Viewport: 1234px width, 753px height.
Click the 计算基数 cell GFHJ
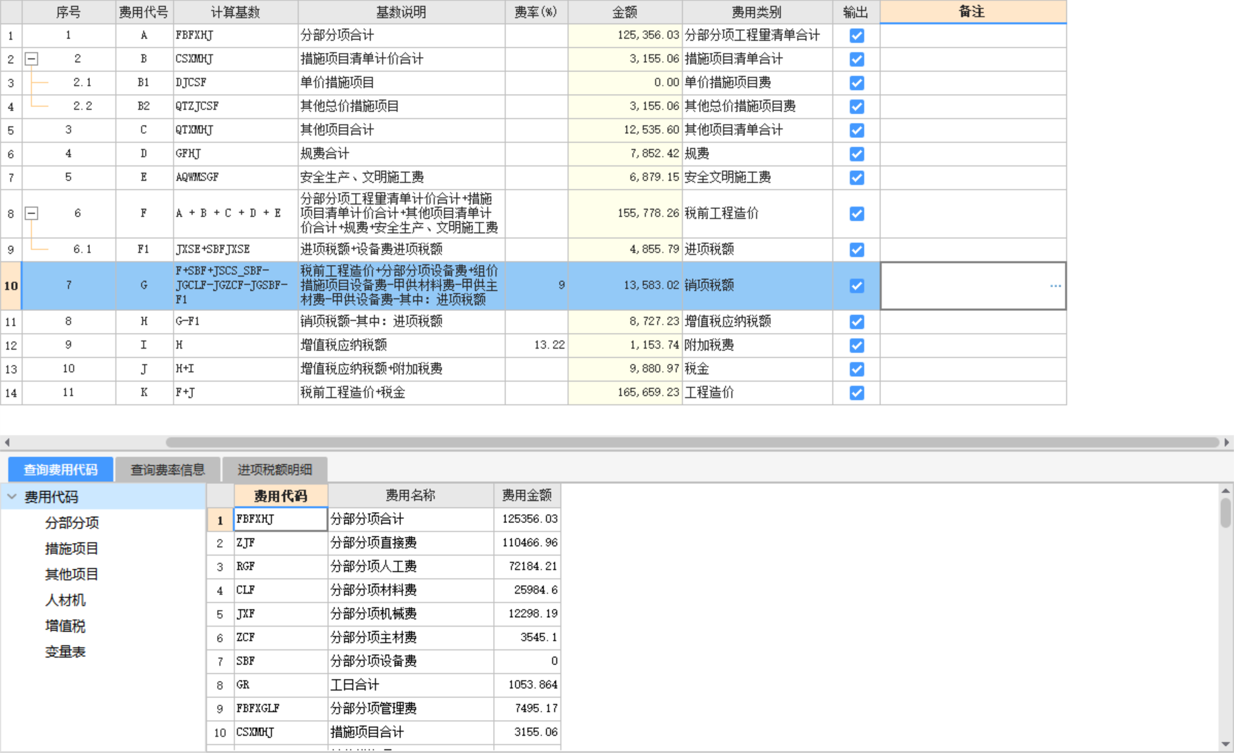coord(236,154)
